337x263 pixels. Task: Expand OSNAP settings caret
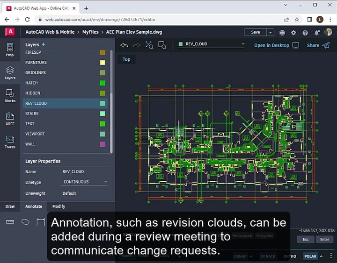click(x=251, y=256)
